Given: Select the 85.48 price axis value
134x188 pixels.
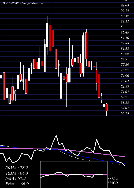Looking at the screenshot, I should [125, 32].
